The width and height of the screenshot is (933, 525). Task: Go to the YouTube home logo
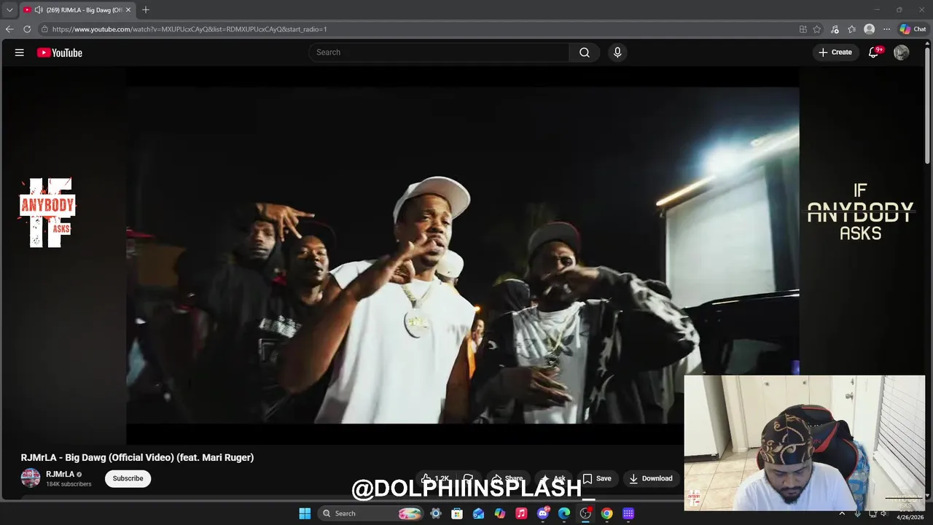tap(60, 52)
